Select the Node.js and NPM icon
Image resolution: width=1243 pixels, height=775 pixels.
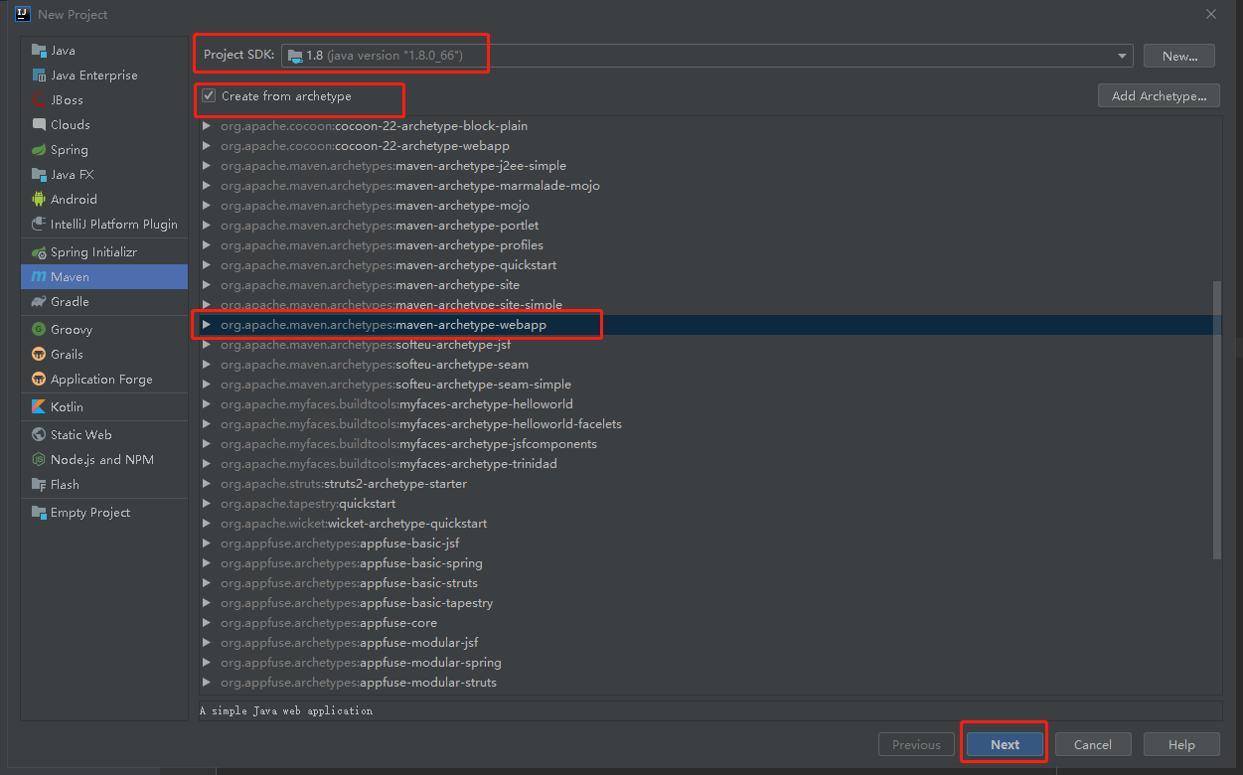click(x=39, y=460)
